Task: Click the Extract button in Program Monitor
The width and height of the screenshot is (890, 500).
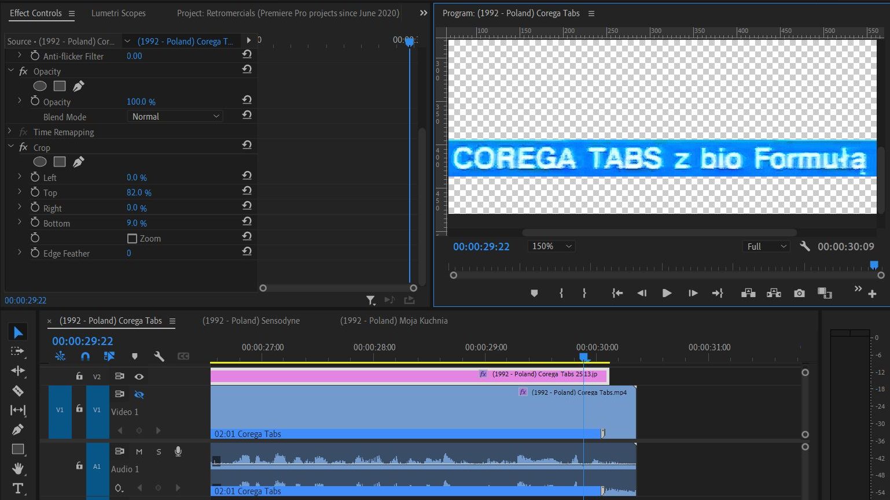Action: tap(774, 294)
